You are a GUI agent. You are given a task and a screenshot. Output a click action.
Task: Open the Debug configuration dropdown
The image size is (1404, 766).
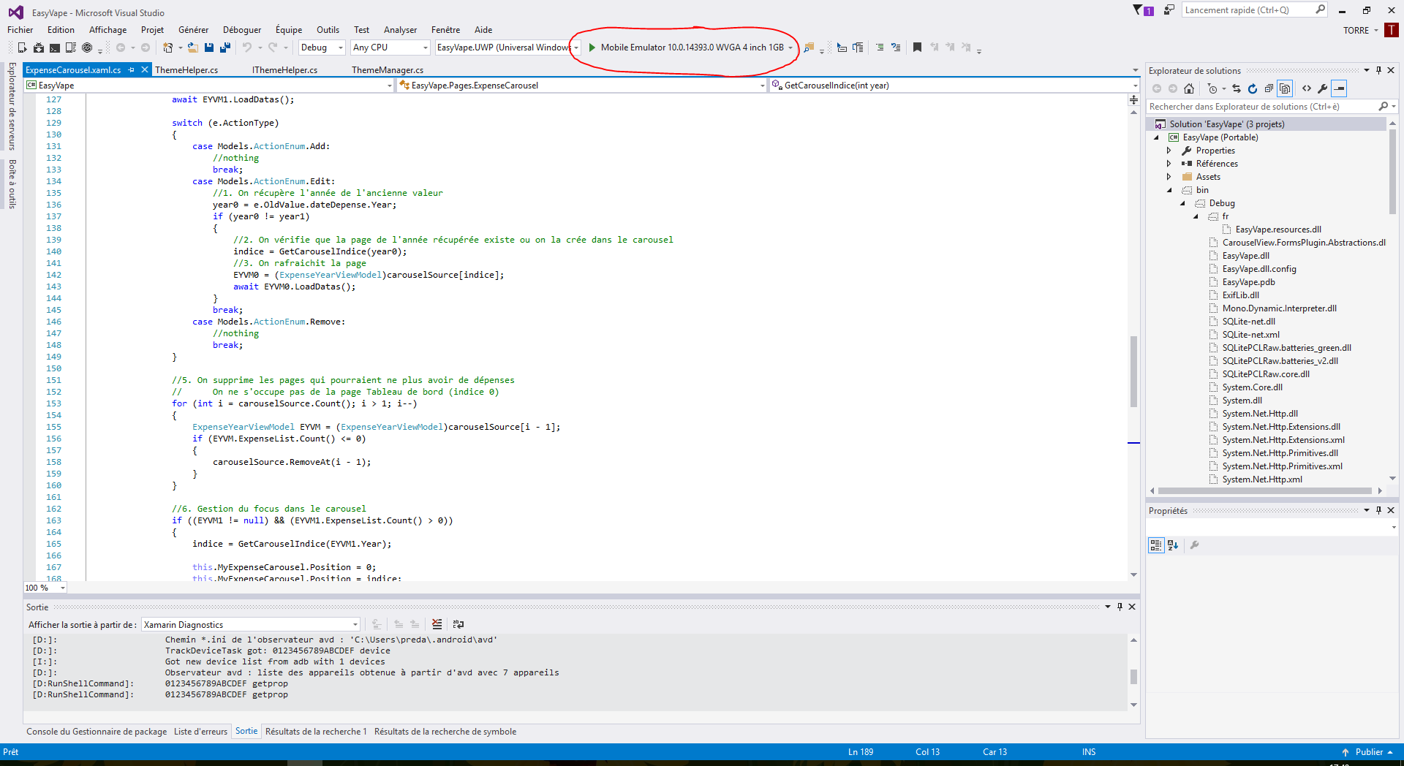coord(320,48)
